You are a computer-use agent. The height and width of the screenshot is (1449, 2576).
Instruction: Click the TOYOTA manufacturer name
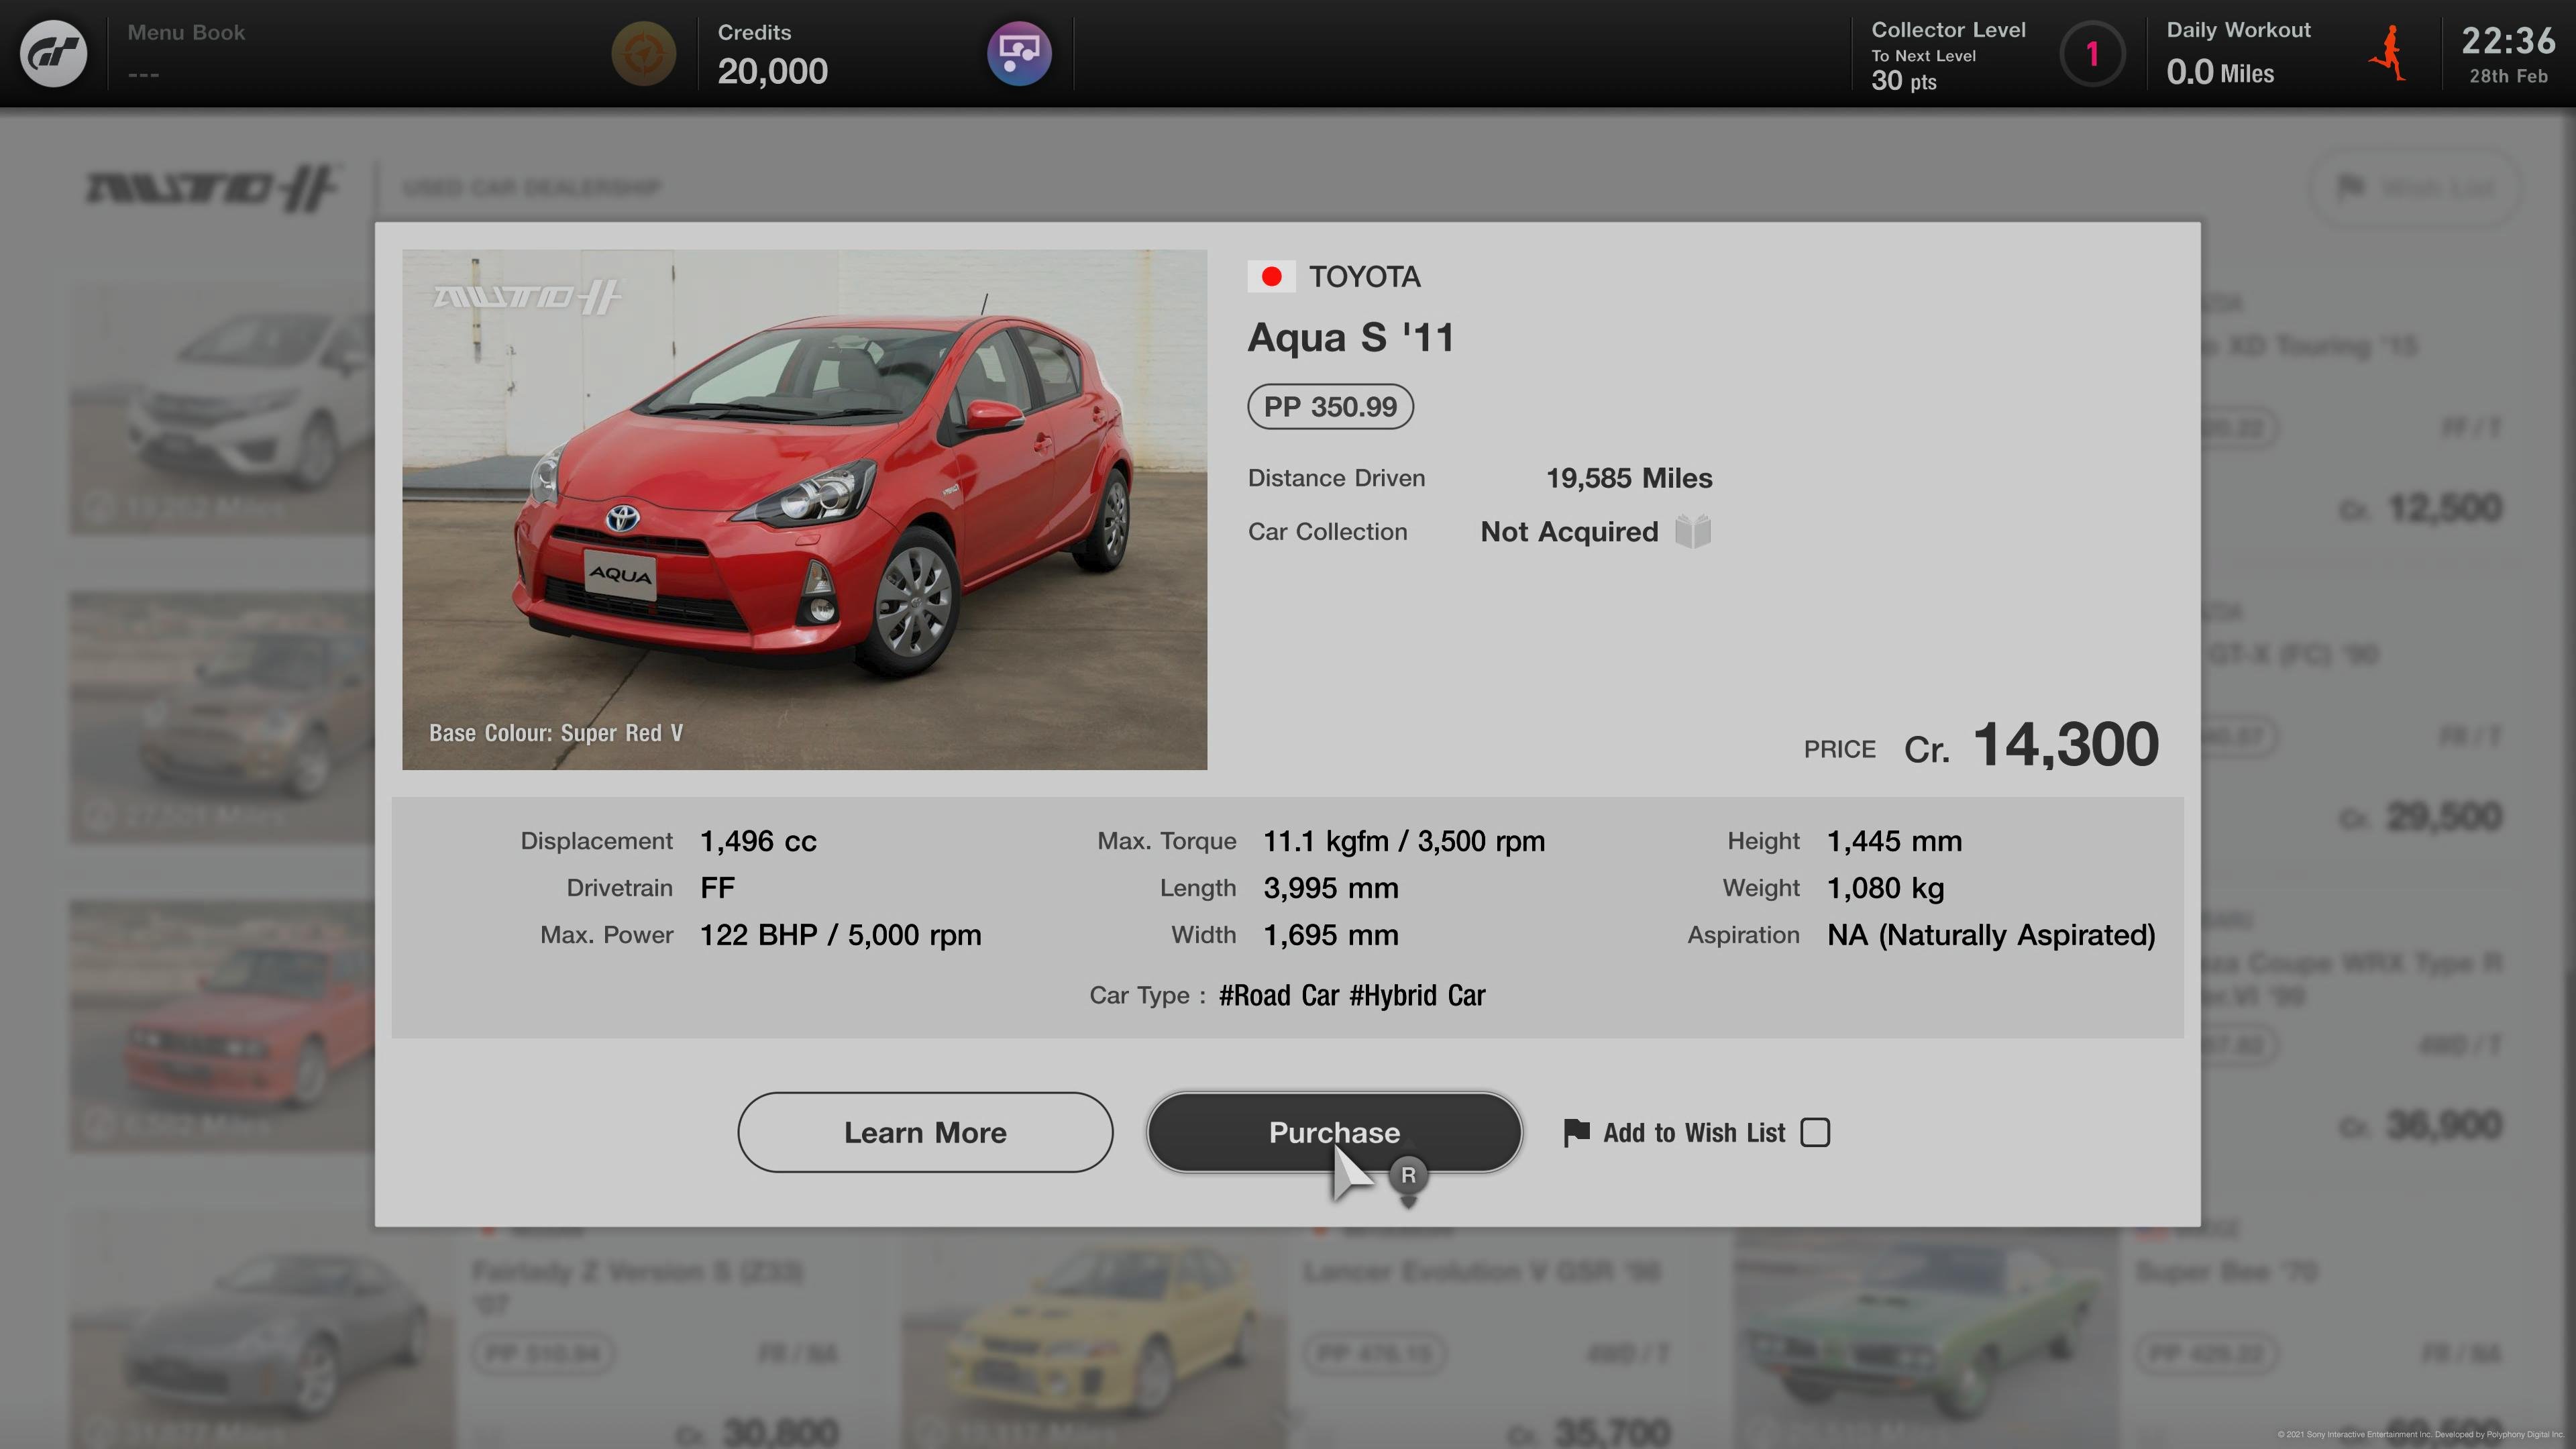[x=1364, y=276]
